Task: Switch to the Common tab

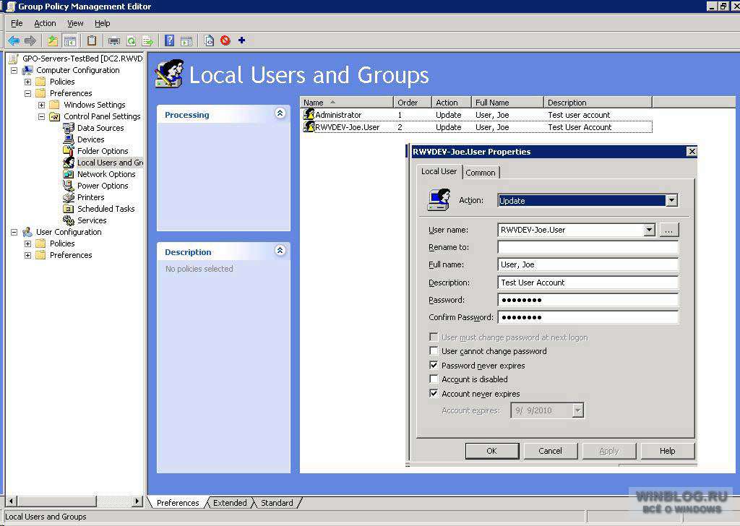Action: (x=481, y=173)
